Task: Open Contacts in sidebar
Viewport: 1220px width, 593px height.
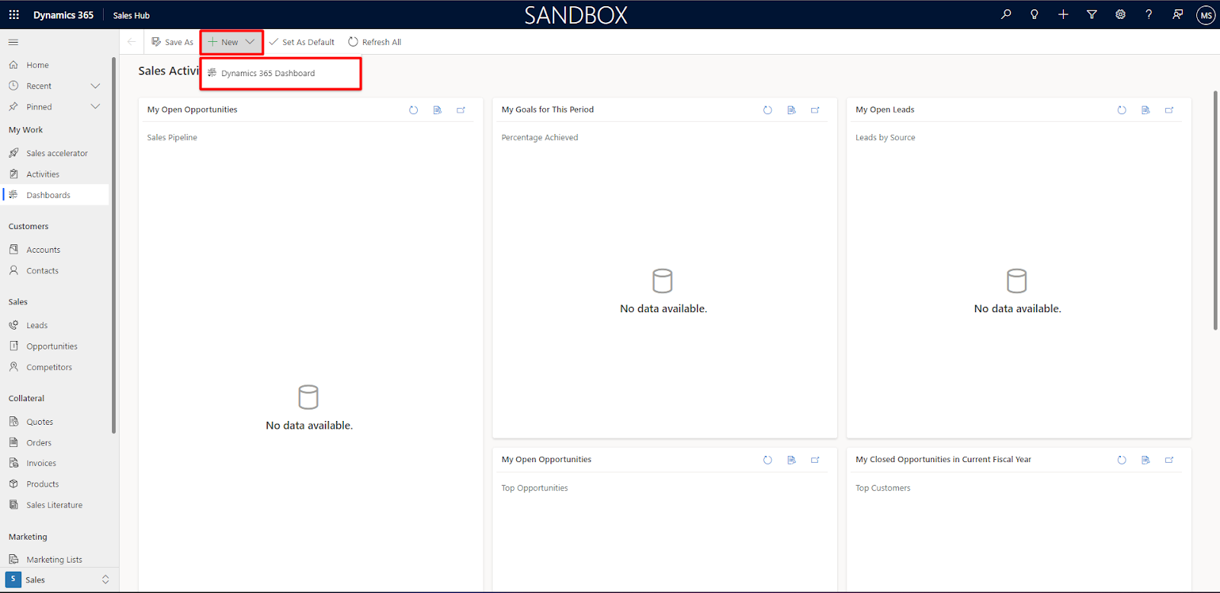Action: tap(56, 270)
